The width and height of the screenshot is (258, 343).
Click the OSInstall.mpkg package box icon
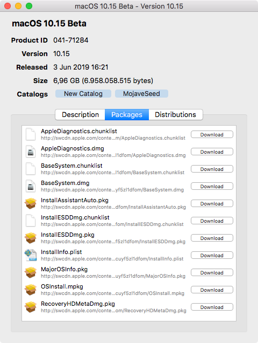(31, 290)
